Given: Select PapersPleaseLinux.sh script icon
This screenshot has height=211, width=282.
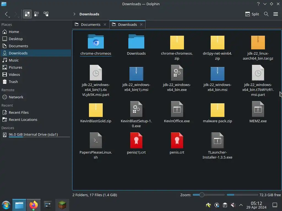Looking at the screenshot, I should click(x=96, y=140).
